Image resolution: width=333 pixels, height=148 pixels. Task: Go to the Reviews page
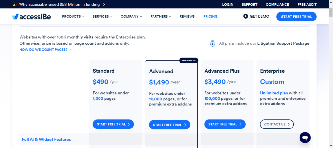[x=187, y=16]
